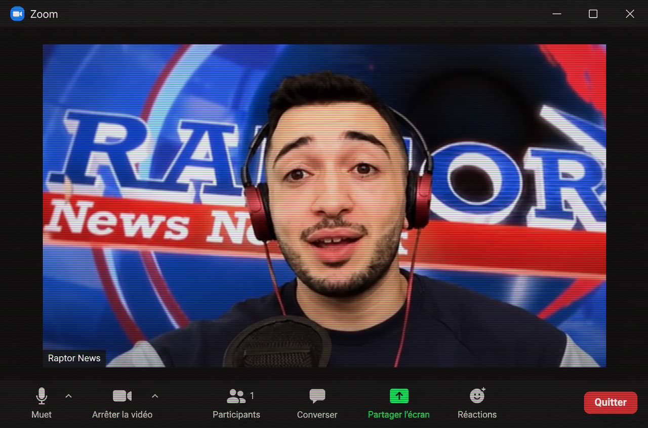Click the Muet label
Viewport: 648px width, 428px height.
click(x=42, y=414)
